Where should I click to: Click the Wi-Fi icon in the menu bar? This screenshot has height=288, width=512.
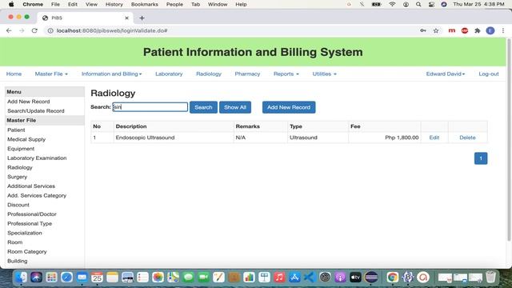(x=392, y=4)
